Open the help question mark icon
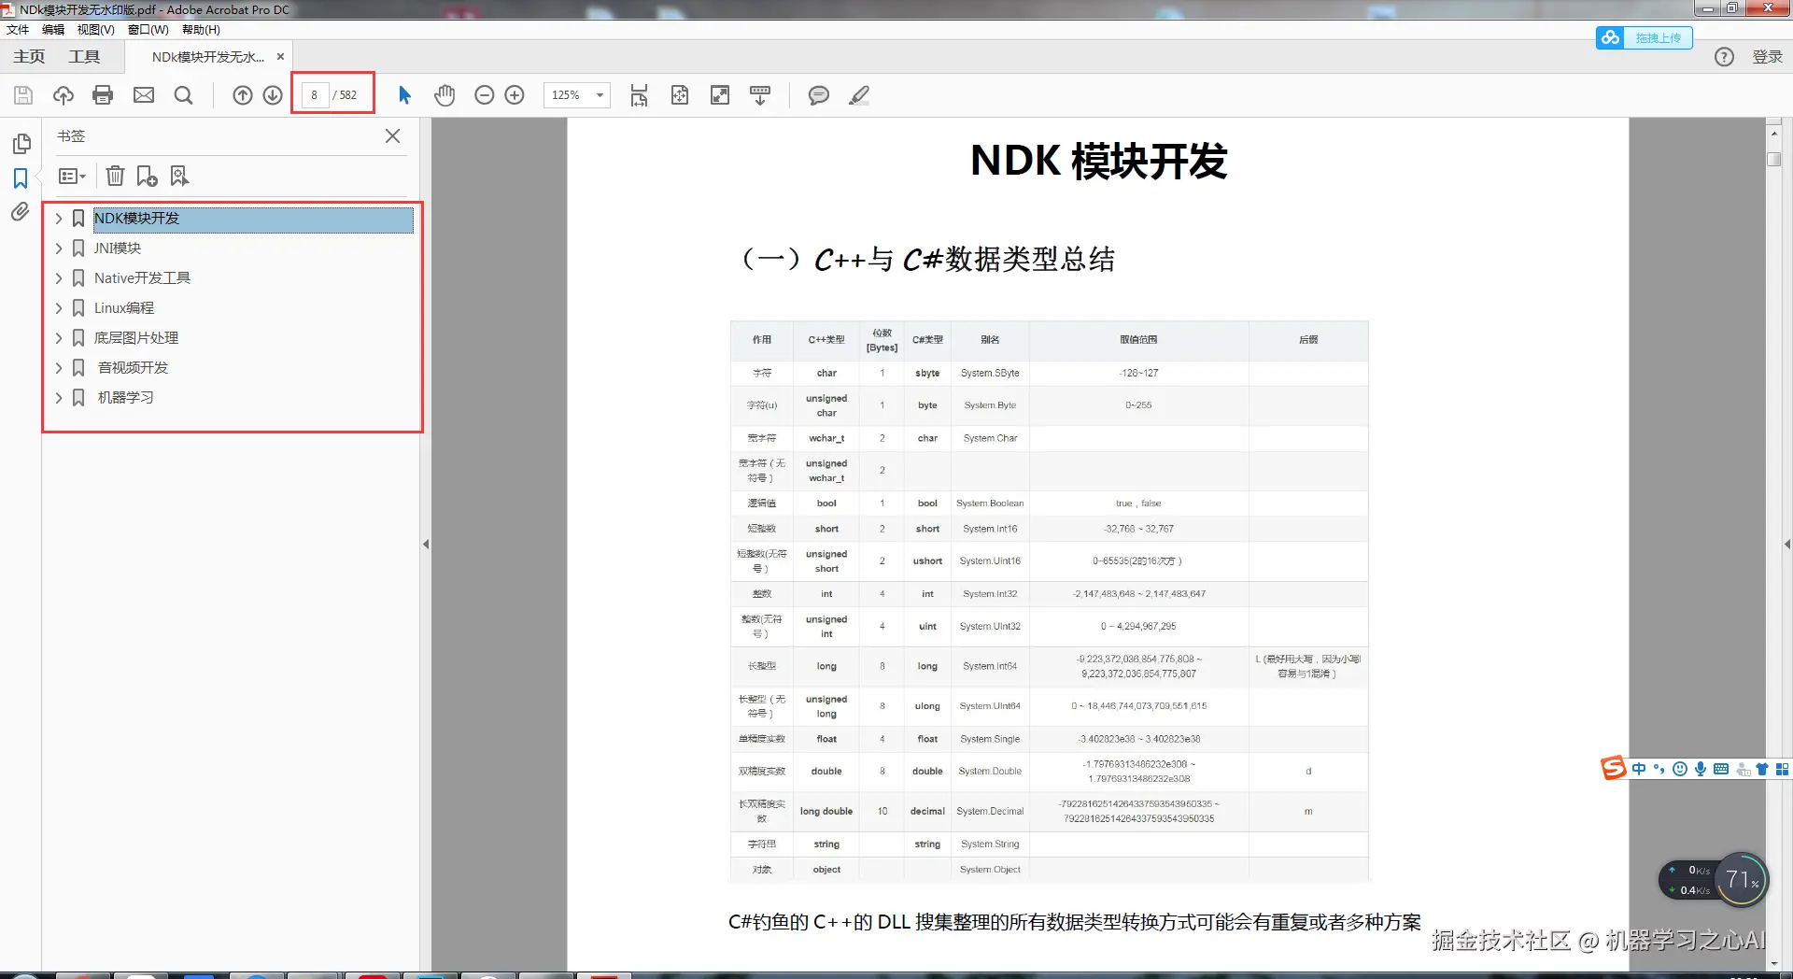This screenshot has height=979, width=1793. pyautogui.click(x=1724, y=57)
